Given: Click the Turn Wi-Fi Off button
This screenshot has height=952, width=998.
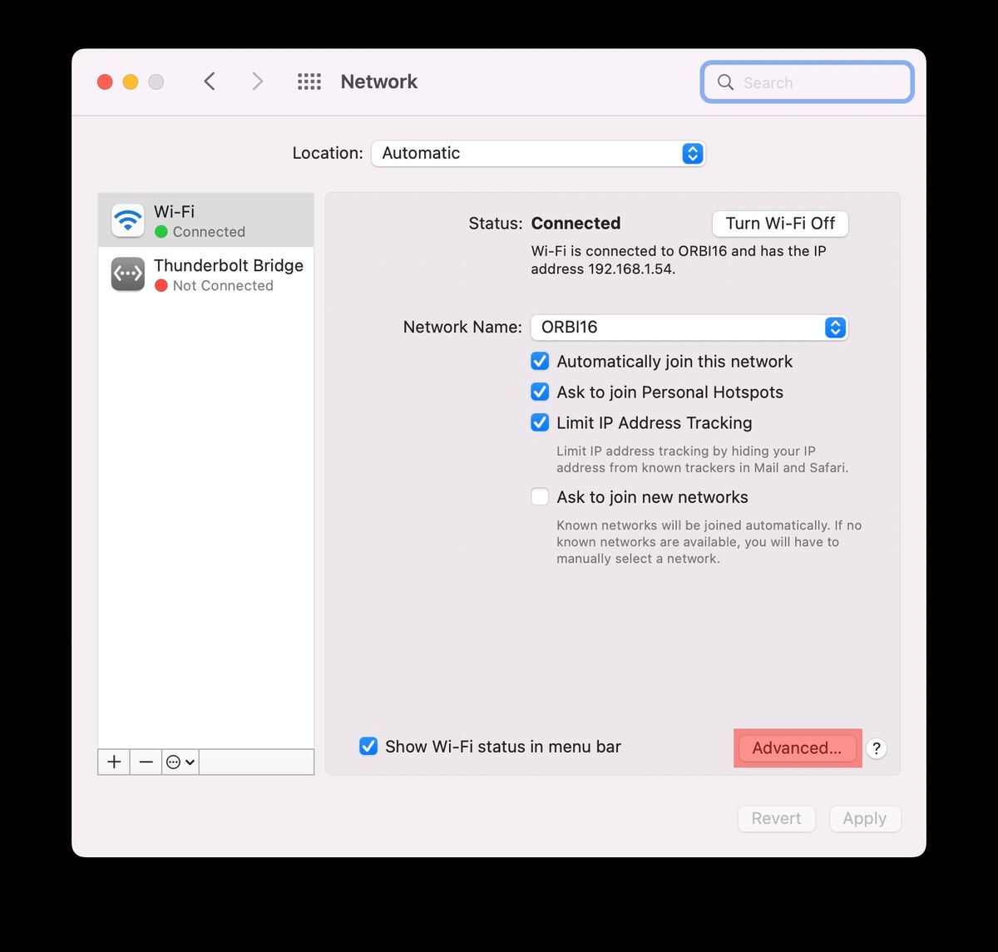Looking at the screenshot, I should coord(779,223).
